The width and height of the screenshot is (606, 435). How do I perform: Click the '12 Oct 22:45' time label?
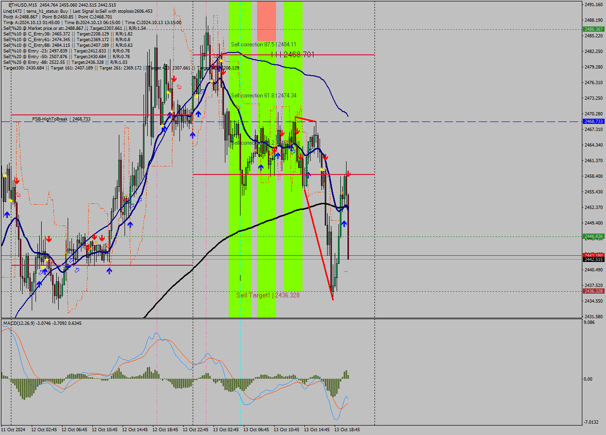click(x=196, y=430)
